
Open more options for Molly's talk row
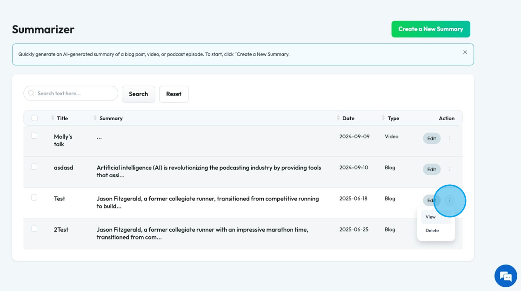449,138
